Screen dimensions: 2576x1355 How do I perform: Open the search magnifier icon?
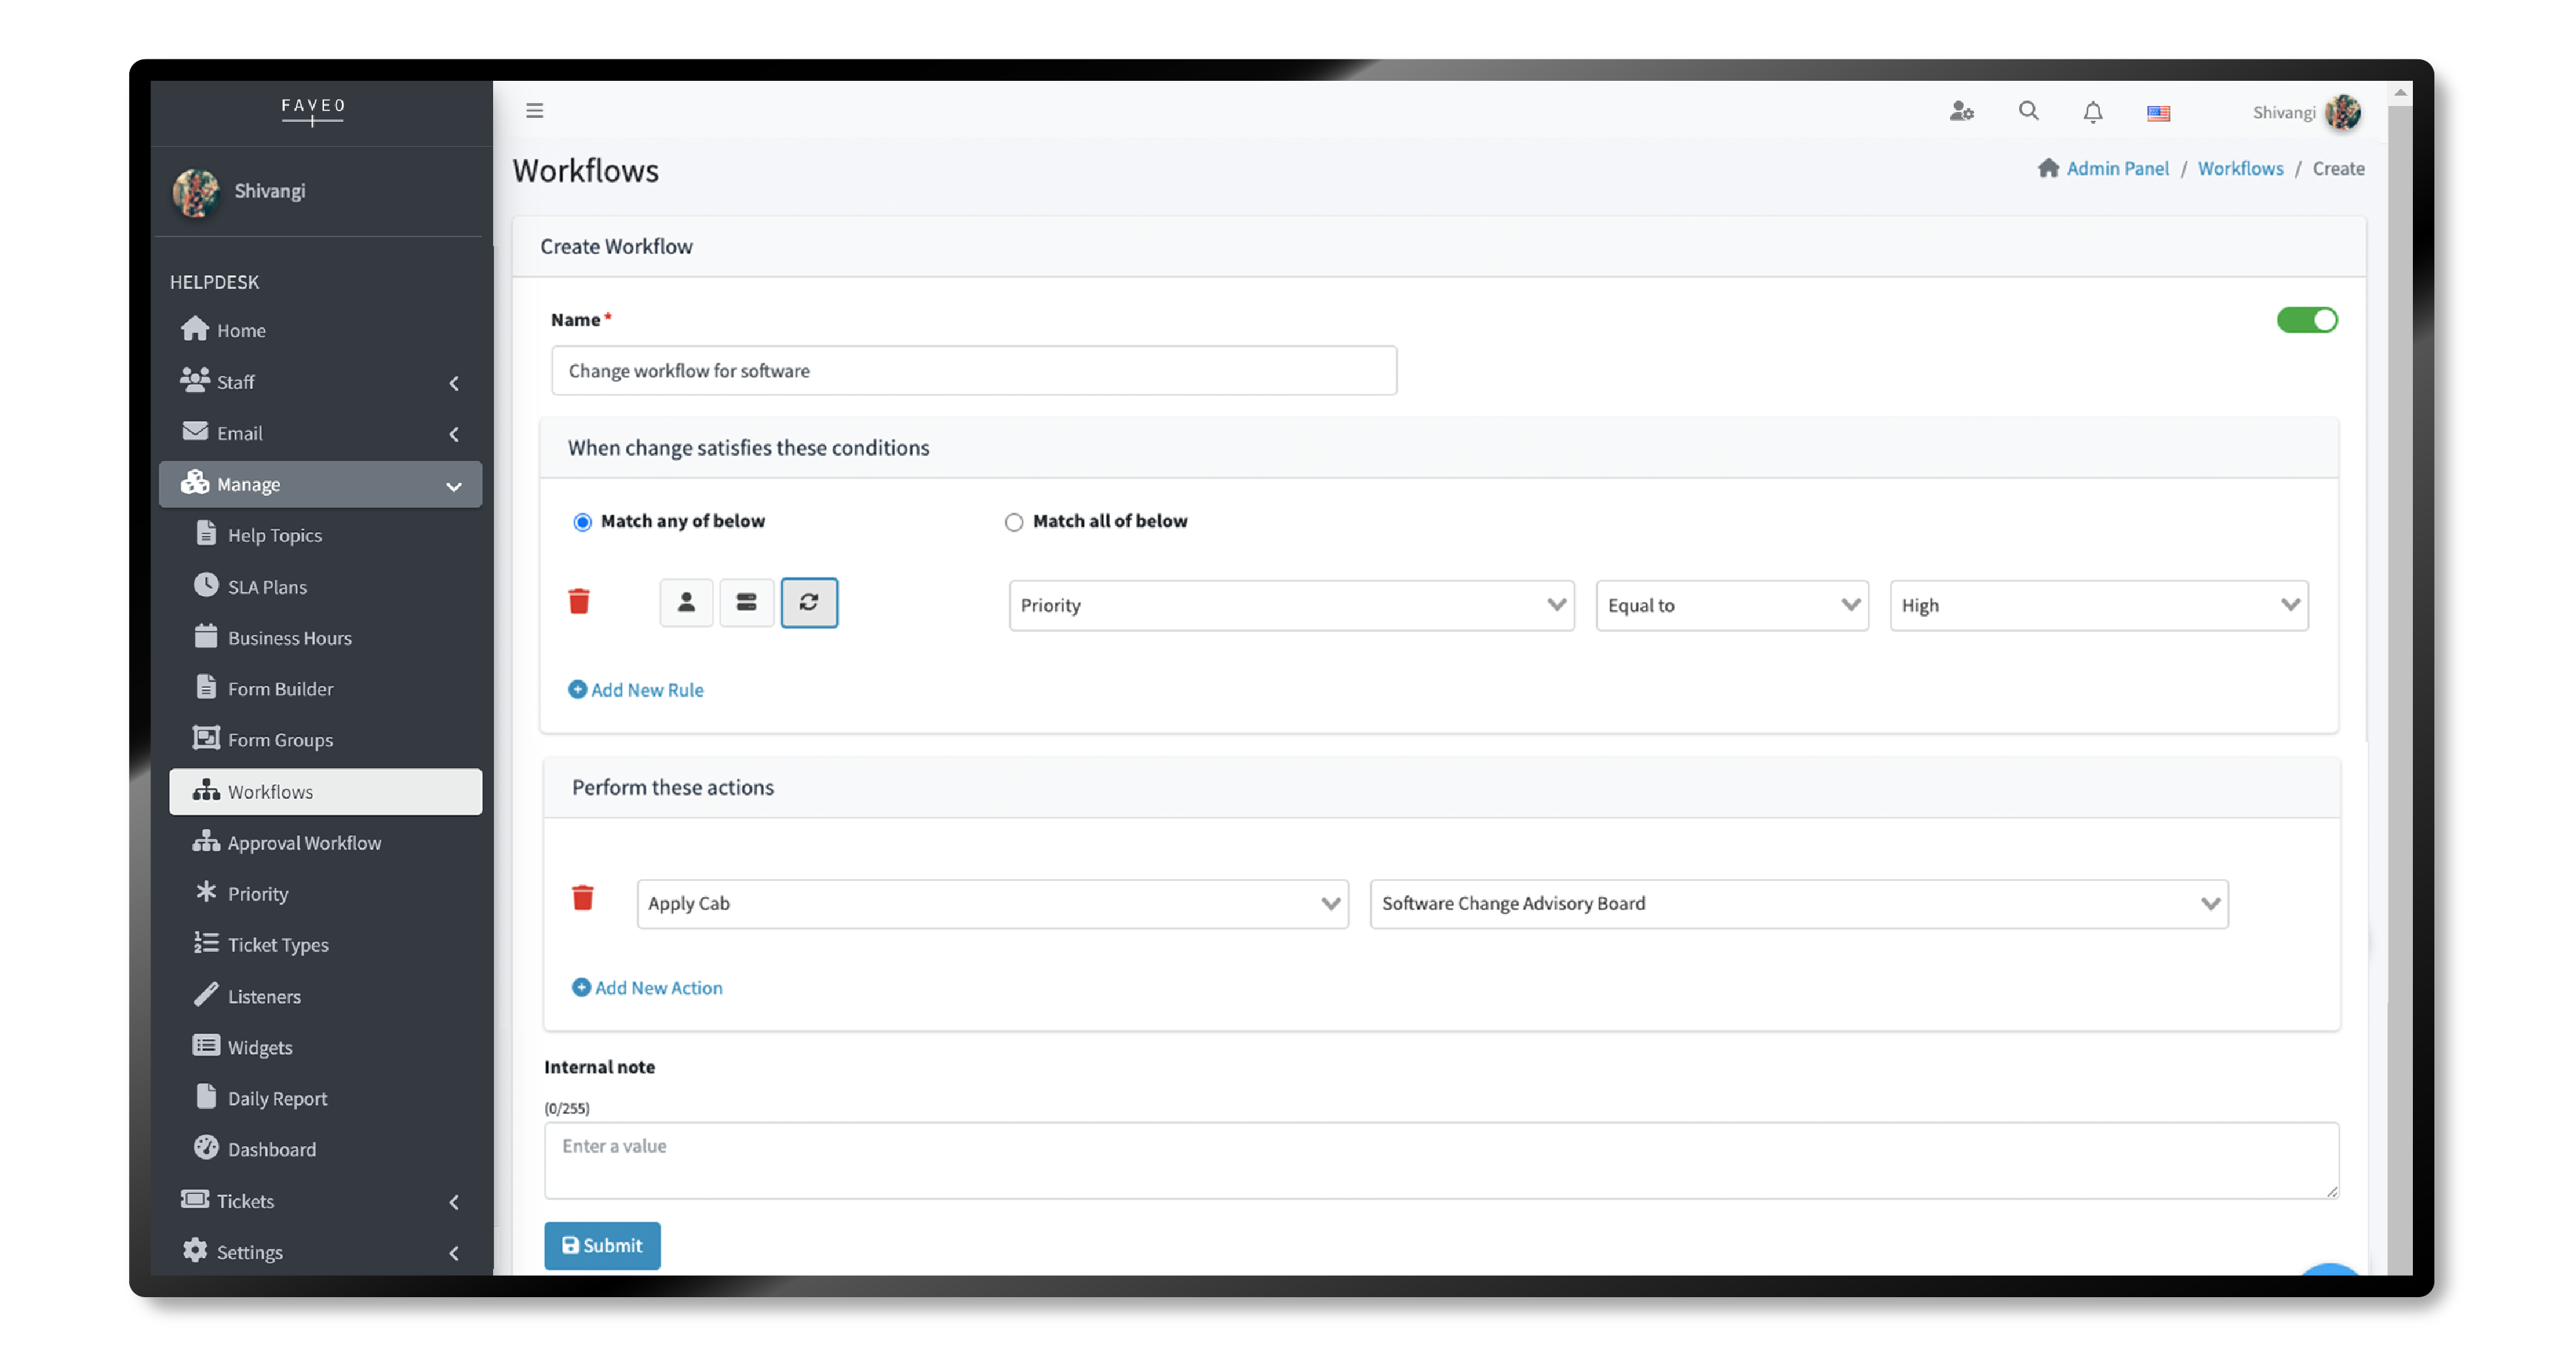click(x=2027, y=111)
